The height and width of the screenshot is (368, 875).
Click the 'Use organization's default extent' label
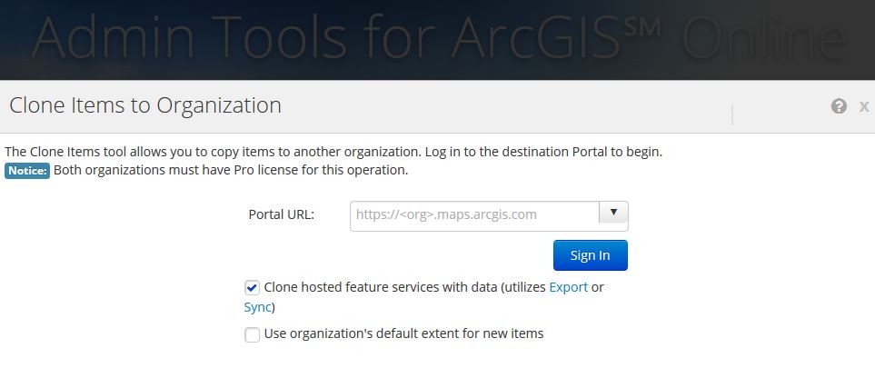point(403,333)
